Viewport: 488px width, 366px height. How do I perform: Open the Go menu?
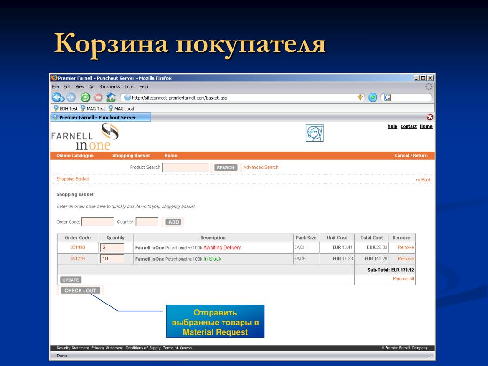tap(92, 87)
